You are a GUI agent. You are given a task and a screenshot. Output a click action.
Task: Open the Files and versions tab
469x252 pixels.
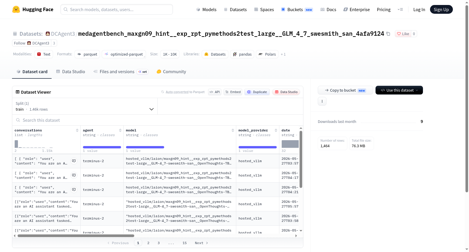(x=121, y=71)
